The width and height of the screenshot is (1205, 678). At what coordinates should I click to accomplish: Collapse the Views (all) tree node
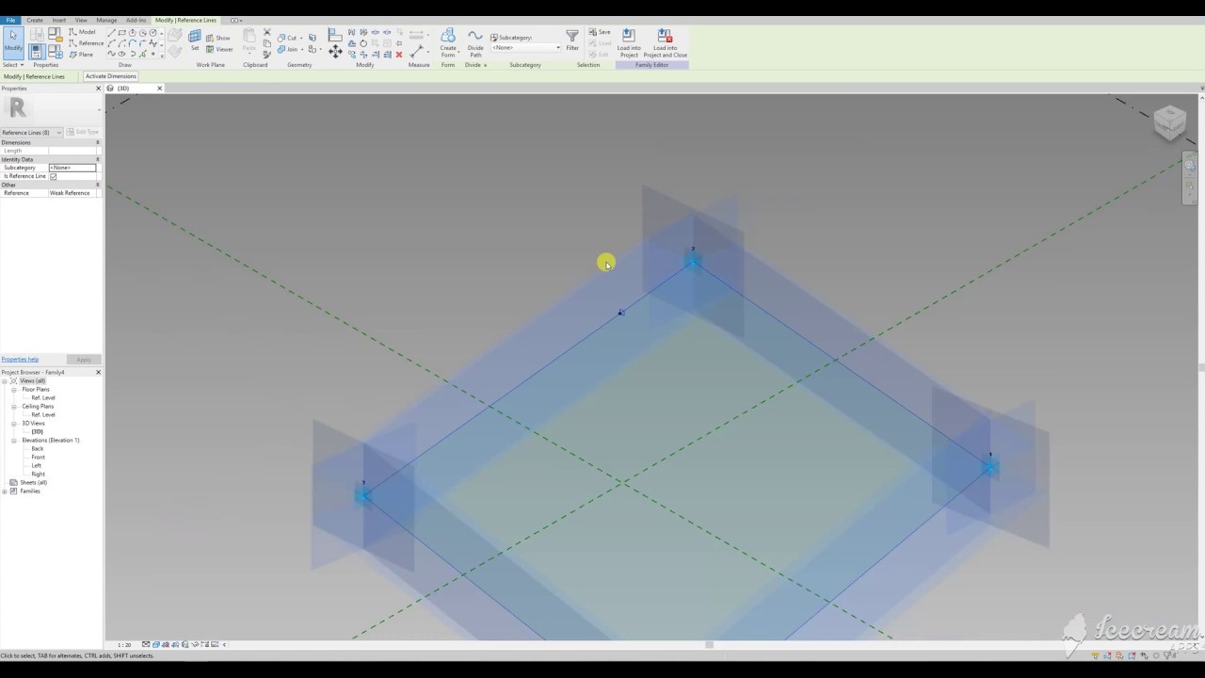tap(5, 381)
